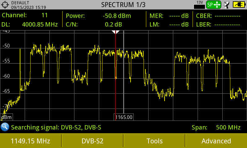Tap the DL value 4000.85 MHz

(x=40, y=24)
